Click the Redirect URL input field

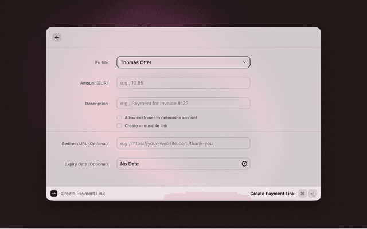pos(183,143)
